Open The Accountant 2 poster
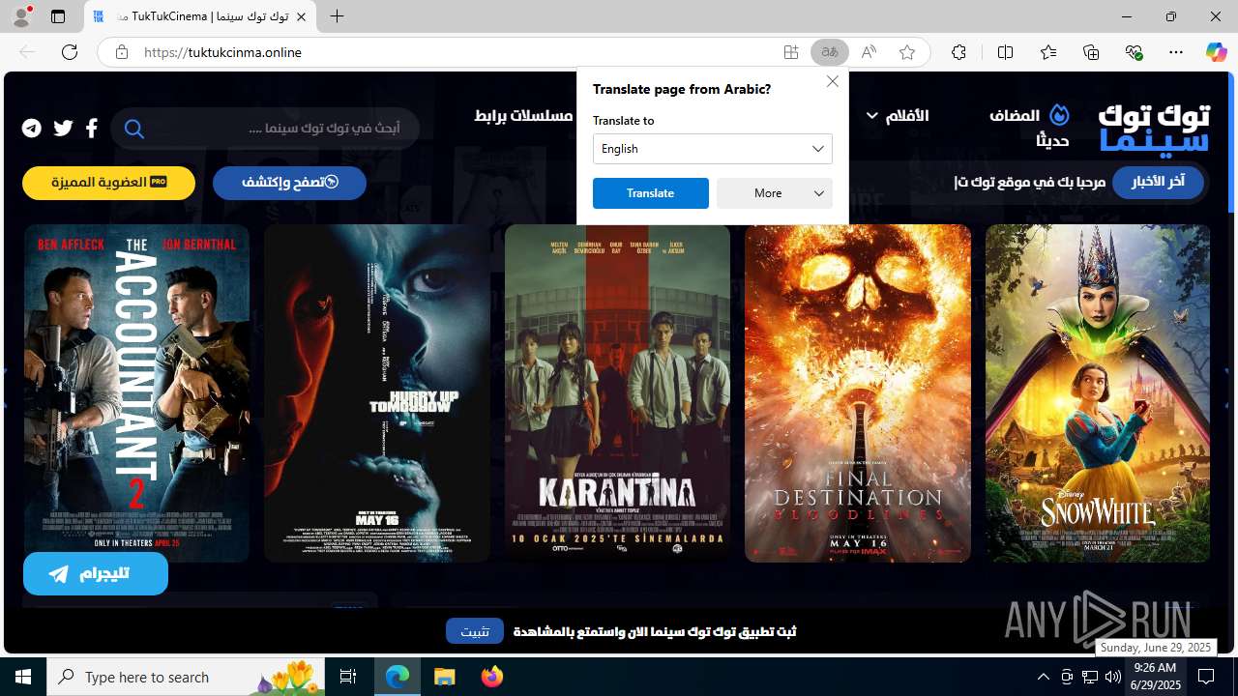Screen dimensions: 1238x696 [136, 393]
